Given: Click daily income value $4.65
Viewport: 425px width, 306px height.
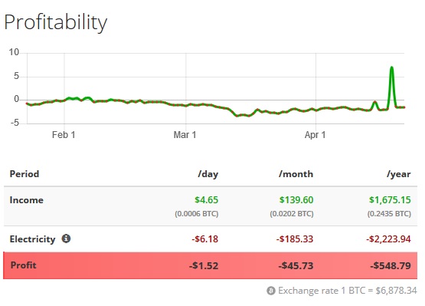Looking at the screenshot, I should pyautogui.click(x=206, y=200).
